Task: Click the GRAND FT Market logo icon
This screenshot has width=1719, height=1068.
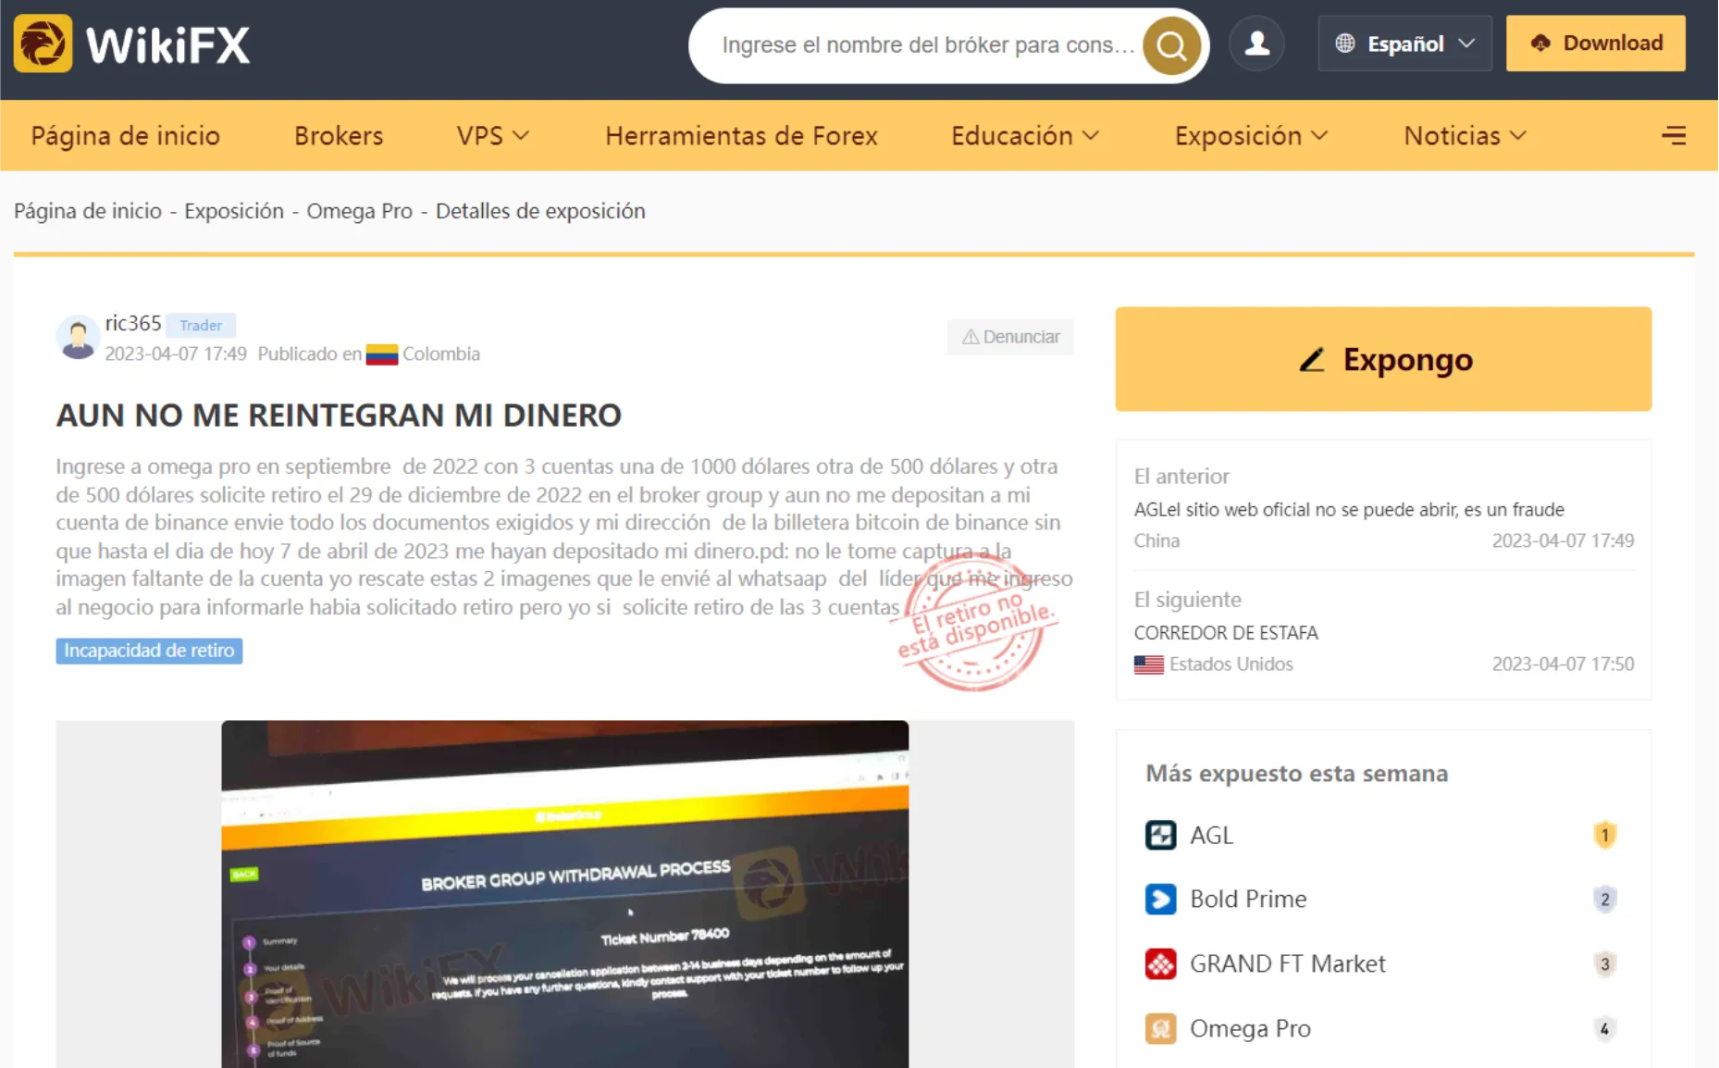Action: (1160, 964)
